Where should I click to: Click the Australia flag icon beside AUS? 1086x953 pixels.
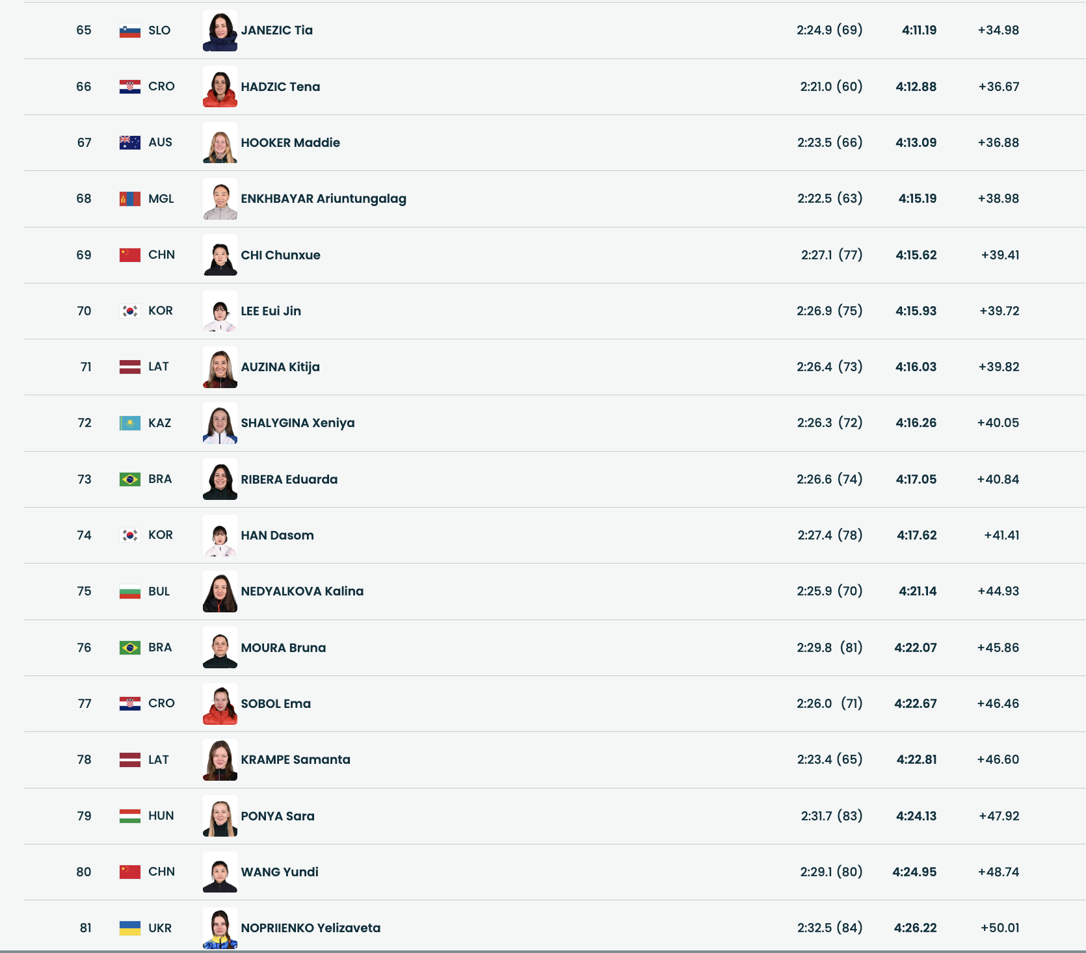pos(130,142)
